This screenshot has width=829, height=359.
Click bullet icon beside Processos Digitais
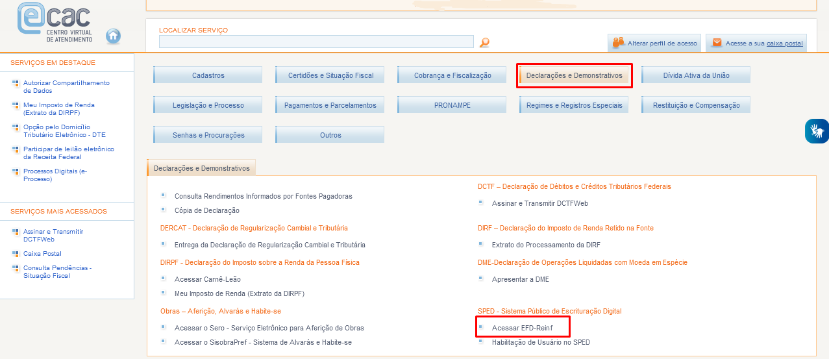[16, 171]
